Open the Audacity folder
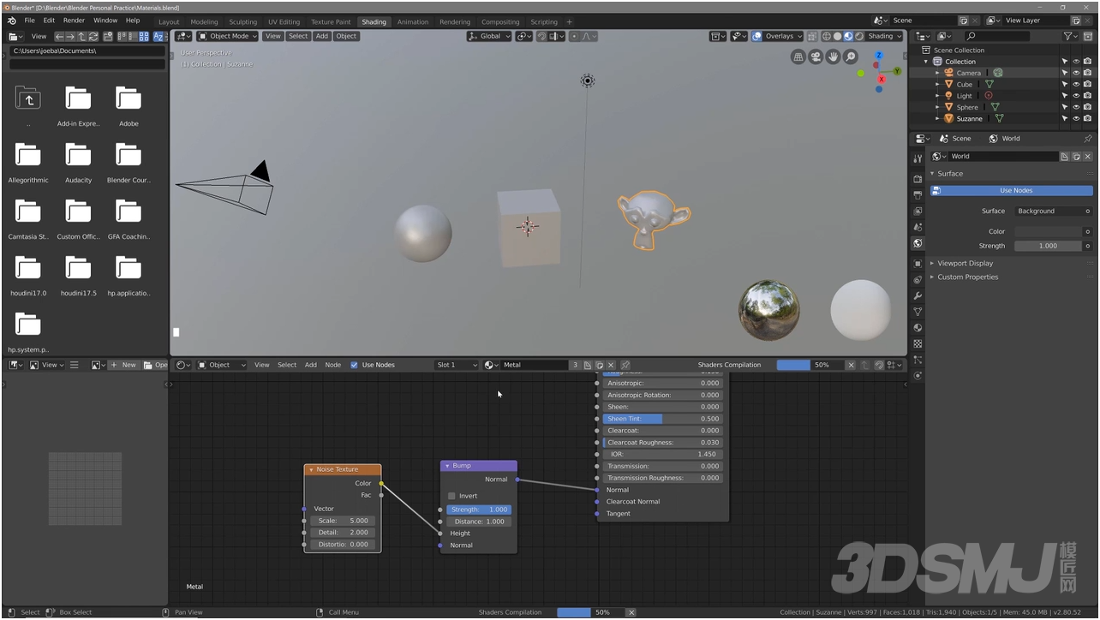The image size is (1100, 620). pyautogui.click(x=78, y=161)
